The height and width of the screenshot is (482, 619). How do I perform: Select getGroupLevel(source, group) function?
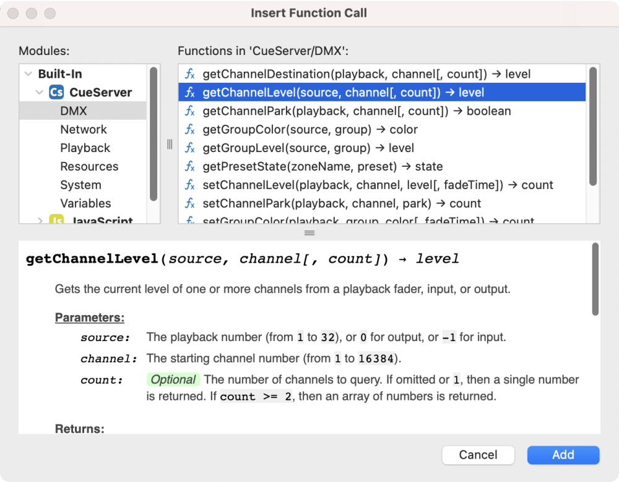click(308, 148)
